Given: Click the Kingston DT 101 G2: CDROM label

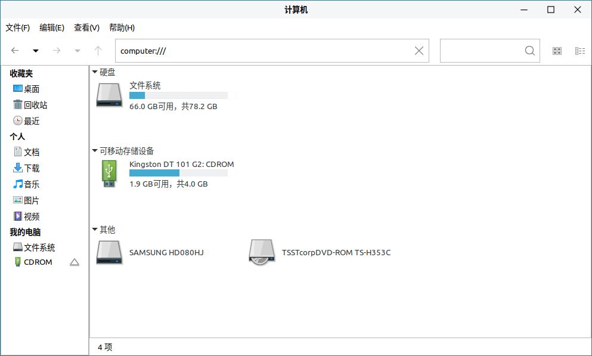Looking at the screenshot, I should (x=182, y=164).
